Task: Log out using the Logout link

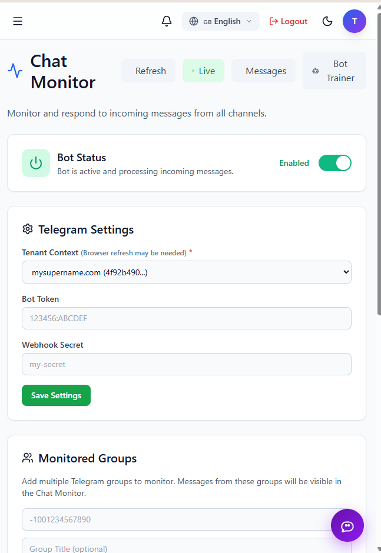Action: [x=289, y=21]
